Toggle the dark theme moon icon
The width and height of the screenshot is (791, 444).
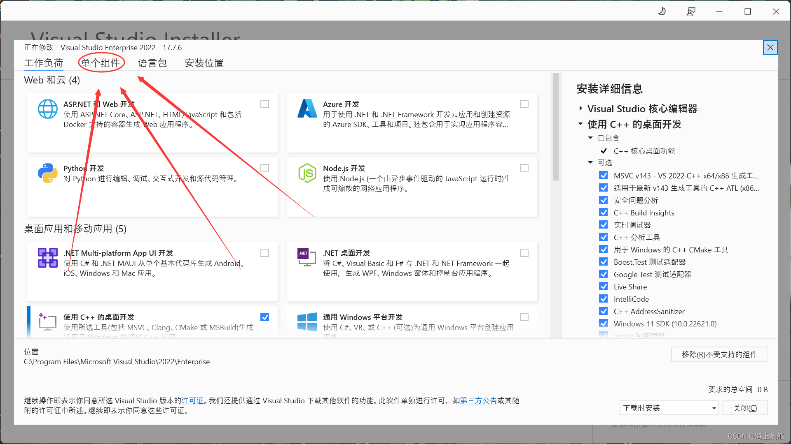[662, 12]
